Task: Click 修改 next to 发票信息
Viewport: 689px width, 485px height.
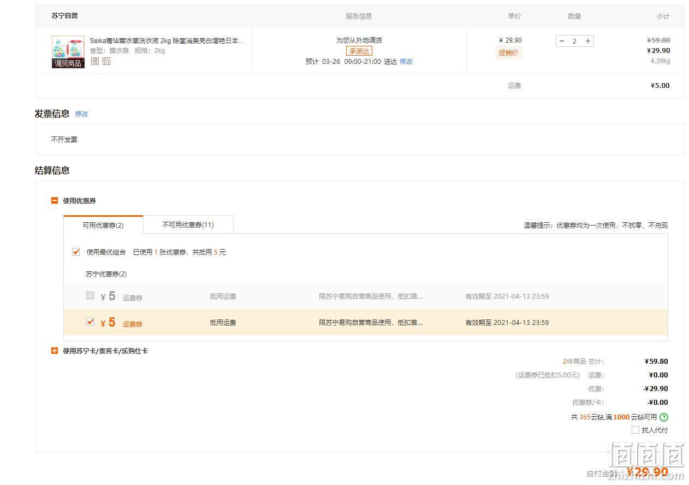Action: coord(82,114)
